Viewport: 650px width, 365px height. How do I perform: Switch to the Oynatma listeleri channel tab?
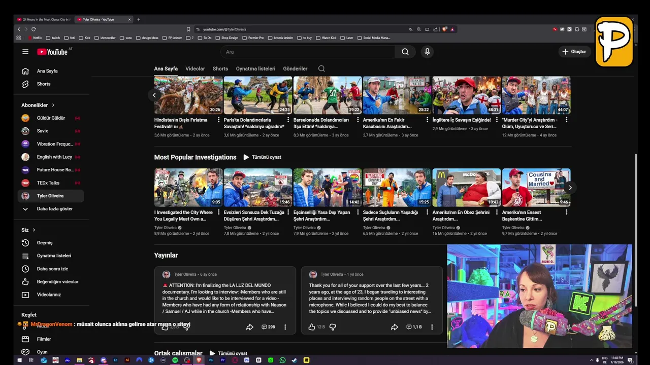pyautogui.click(x=255, y=68)
